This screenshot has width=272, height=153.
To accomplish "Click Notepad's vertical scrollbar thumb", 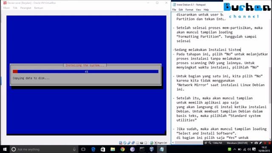I will point(271,85).
